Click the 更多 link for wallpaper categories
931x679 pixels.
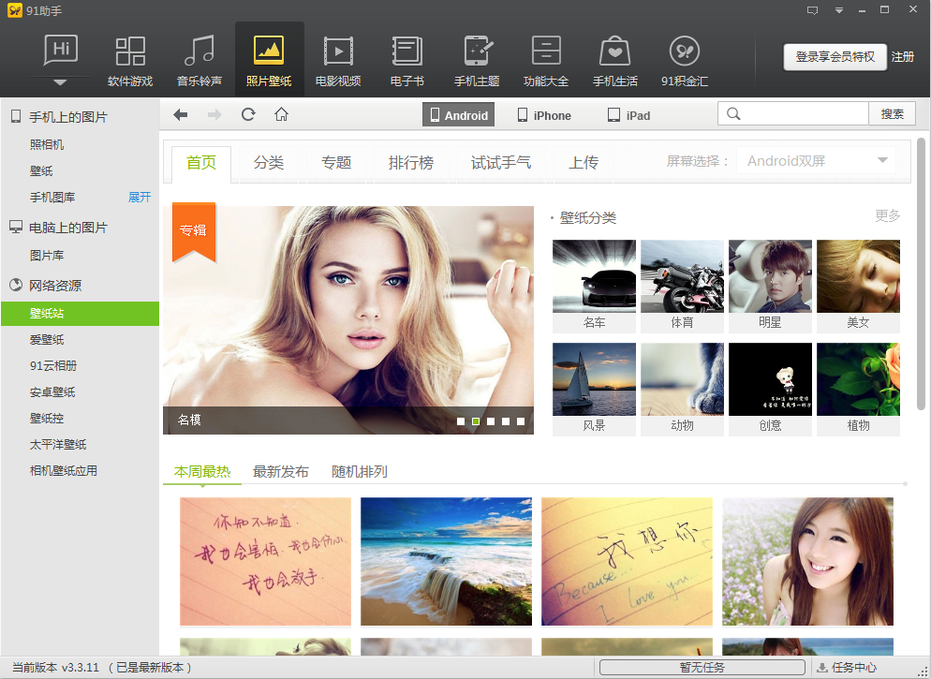click(x=887, y=215)
